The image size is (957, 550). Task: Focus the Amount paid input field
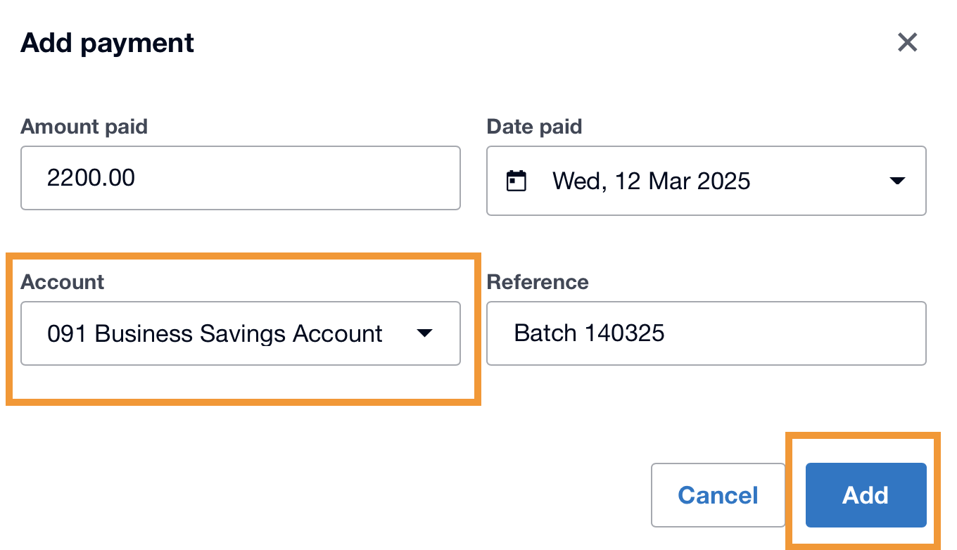pos(240,178)
